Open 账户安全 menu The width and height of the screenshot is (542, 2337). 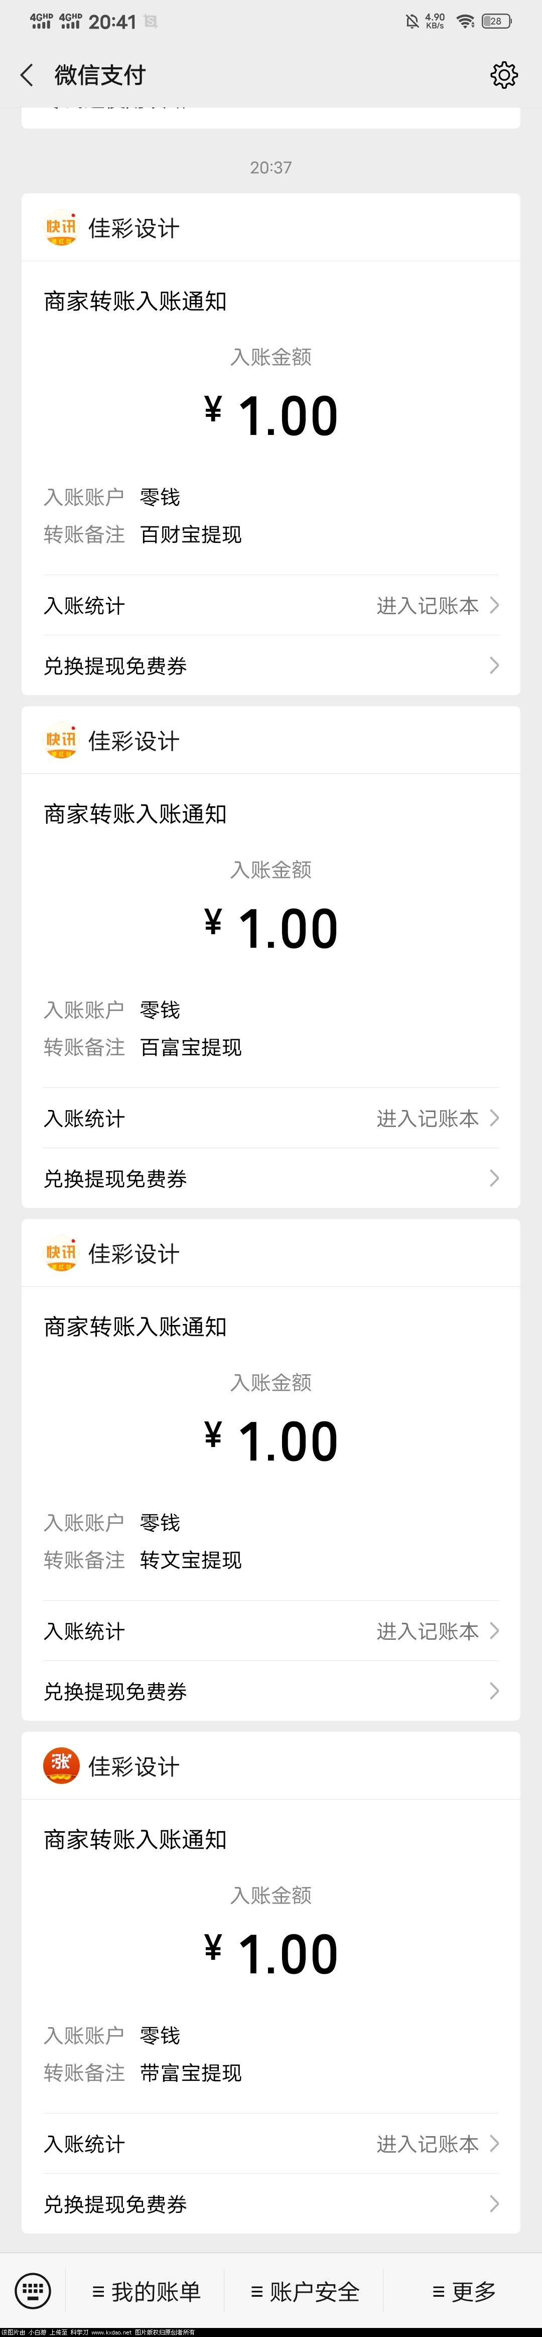coord(305,2292)
